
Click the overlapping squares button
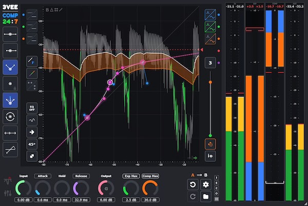coord(32,156)
